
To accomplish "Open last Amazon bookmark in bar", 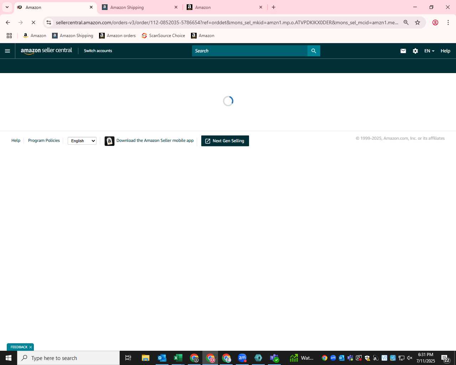I will 203,36.
